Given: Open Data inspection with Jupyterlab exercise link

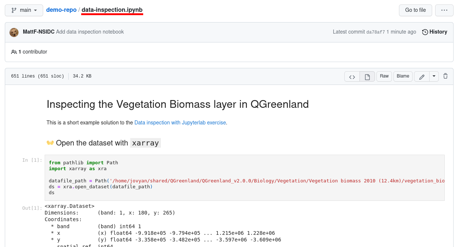Looking at the screenshot, I should pos(180,123).
